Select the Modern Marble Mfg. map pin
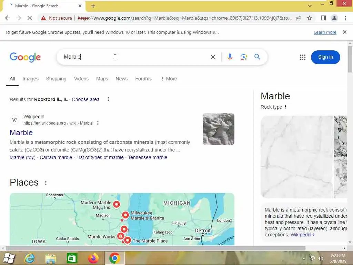 (117, 204)
